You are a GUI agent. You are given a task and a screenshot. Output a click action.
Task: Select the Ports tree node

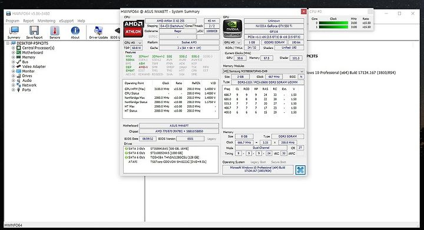[x=26, y=89]
